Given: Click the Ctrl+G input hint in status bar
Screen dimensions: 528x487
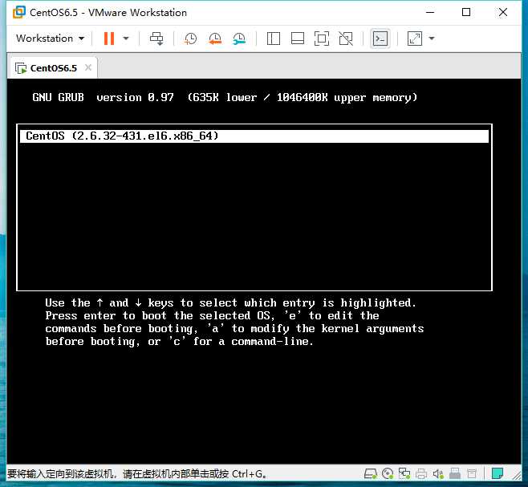Looking at the screenshot, I should click(x=136, y=474).
